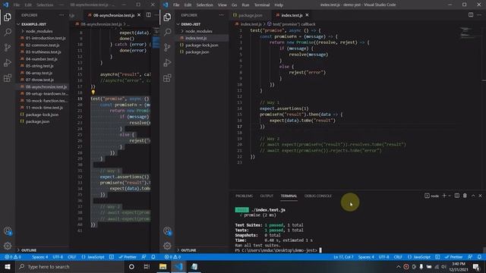Open Explorer view in demo-jest window
This screenshot has height=273, width=486.
(x=167, y=17)
